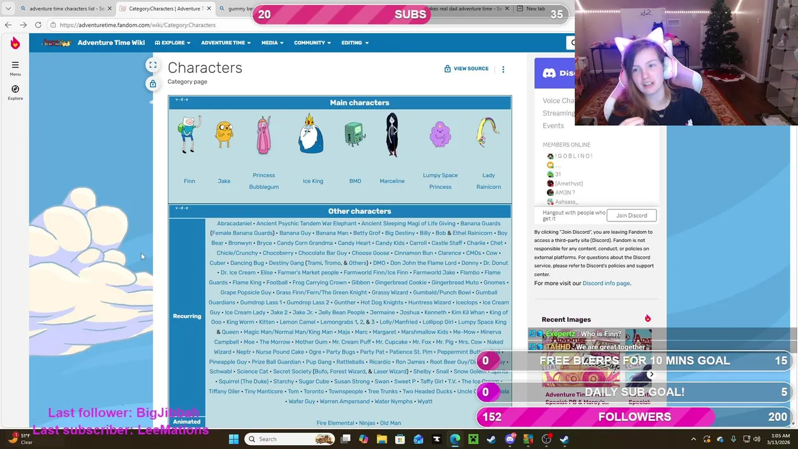Image resolution: width=798 pixels, height=449 pixels.
Task: Open the Editing dropdown menu
Action: pyautogui.click(x=355, y=43)
